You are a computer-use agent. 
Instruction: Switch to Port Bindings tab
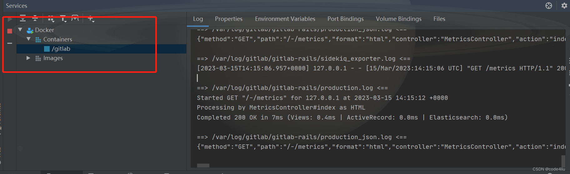coord(346,19)
